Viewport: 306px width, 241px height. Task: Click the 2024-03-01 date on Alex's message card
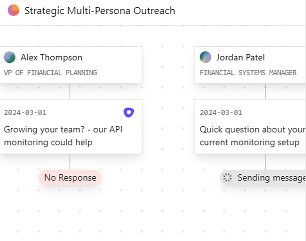[x=25, y=112]
